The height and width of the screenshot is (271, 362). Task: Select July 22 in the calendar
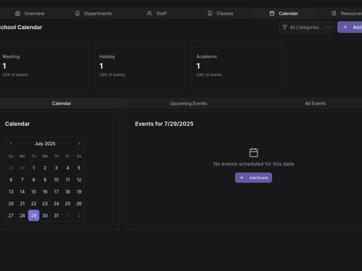click(x=33, y=204)
